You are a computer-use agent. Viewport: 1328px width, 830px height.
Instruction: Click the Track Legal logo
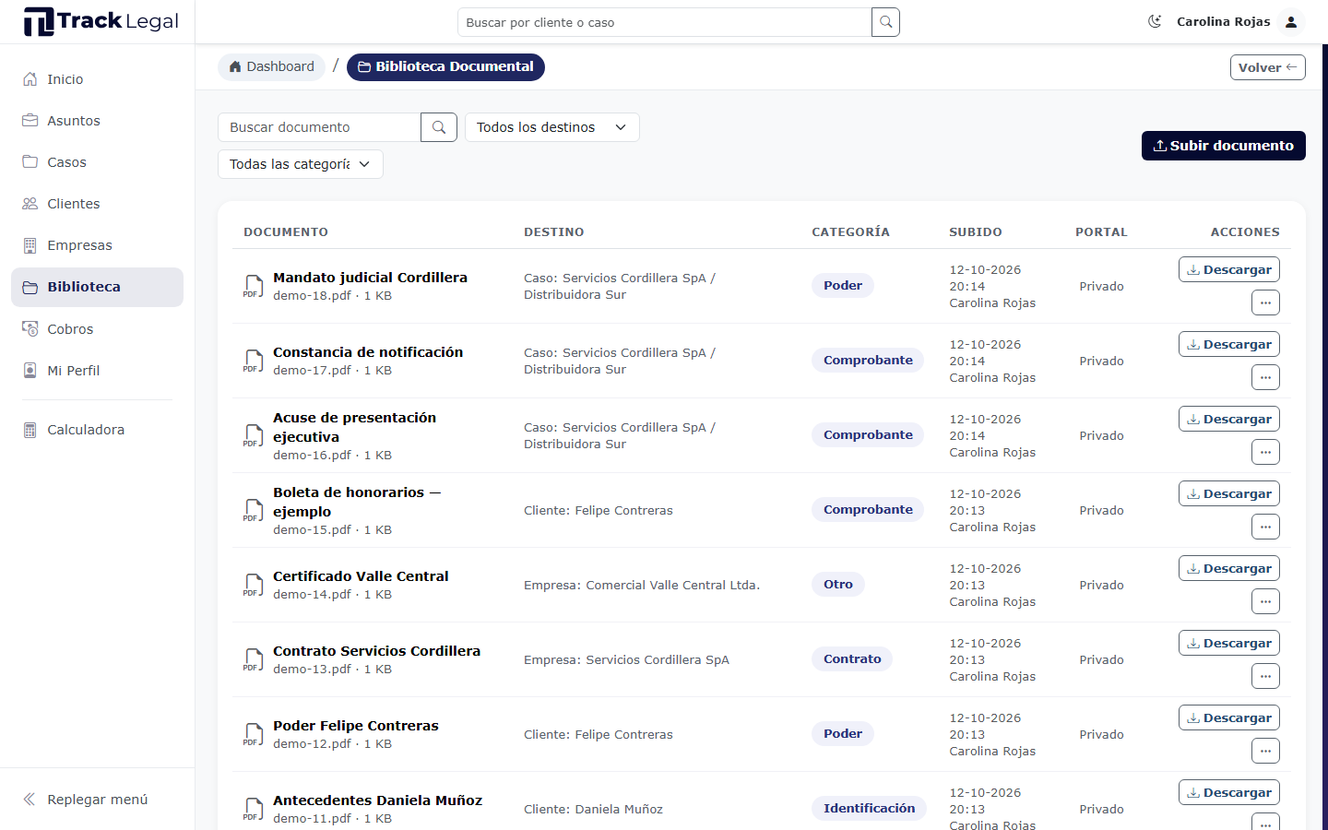click(101, 21)
